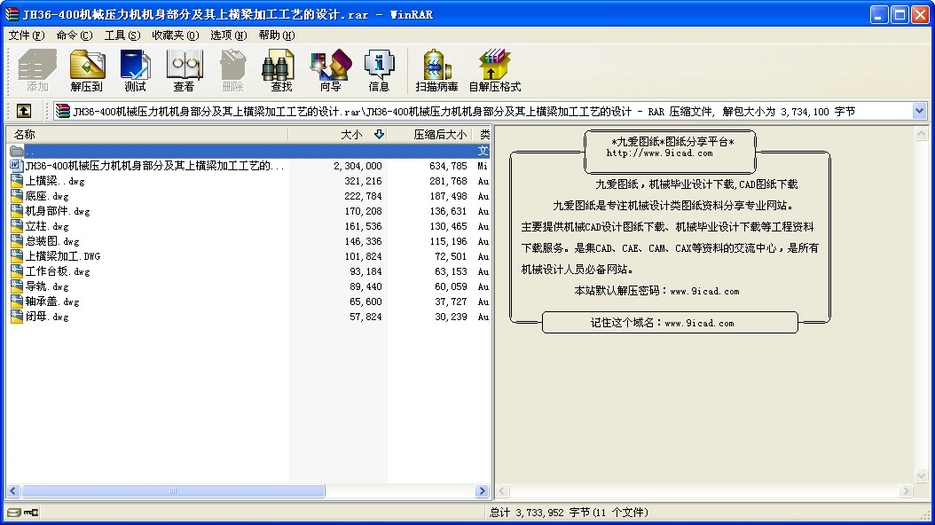The image size is (935, 525).
Task: Sort by Packed Size (压缩后大小) column header
Action: pyautogui.click(x=439, y=135)
